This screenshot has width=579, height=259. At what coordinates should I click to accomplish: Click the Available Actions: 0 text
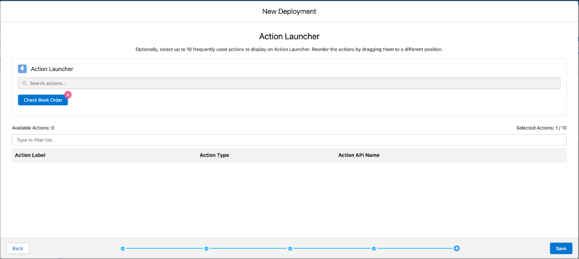(33, 128)
